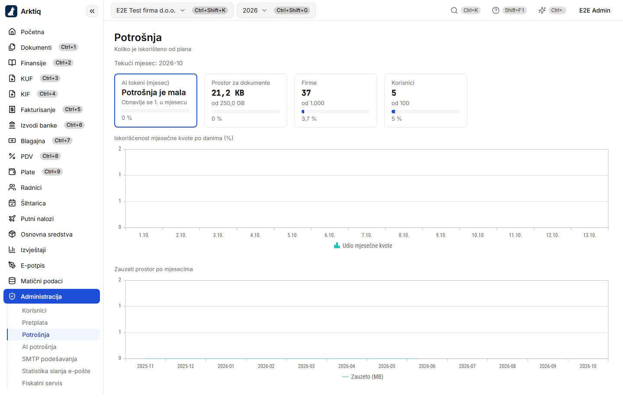Click the Firme usage progress bar
Screen dimensions: 623x400
[x=336, y=112]
